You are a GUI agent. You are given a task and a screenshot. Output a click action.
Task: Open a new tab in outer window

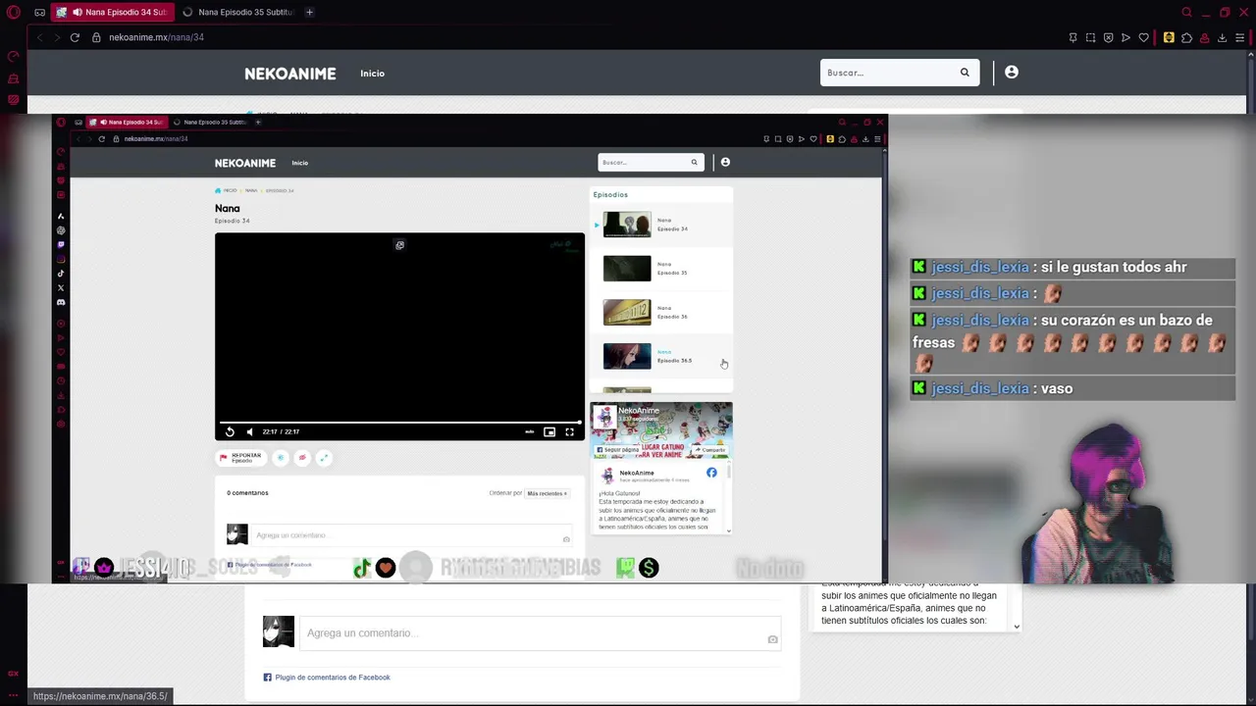click(309, 13)
